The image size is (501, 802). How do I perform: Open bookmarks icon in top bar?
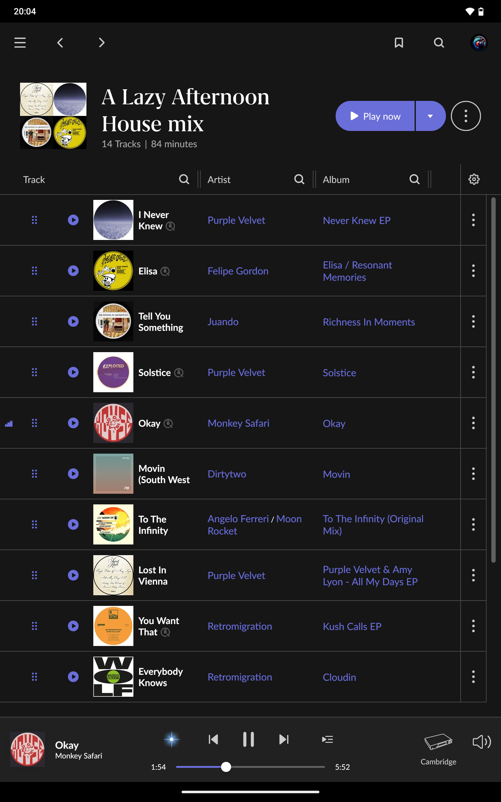click(399, 42)
